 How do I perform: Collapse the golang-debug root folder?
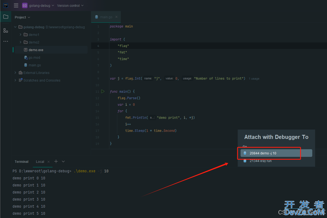tap(15, 27)
